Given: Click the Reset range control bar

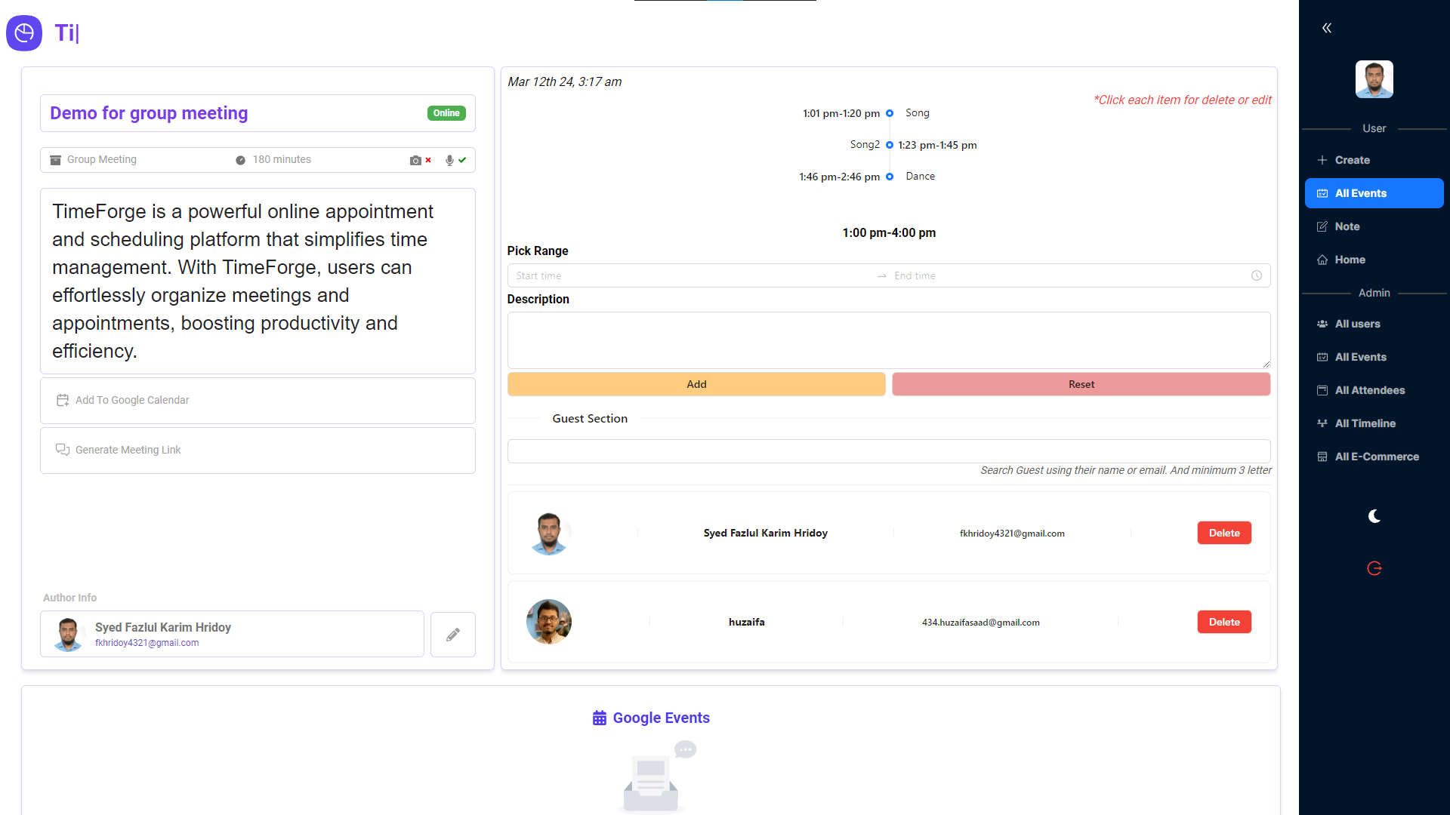Looking at the screenshot, I should 1081,383.
